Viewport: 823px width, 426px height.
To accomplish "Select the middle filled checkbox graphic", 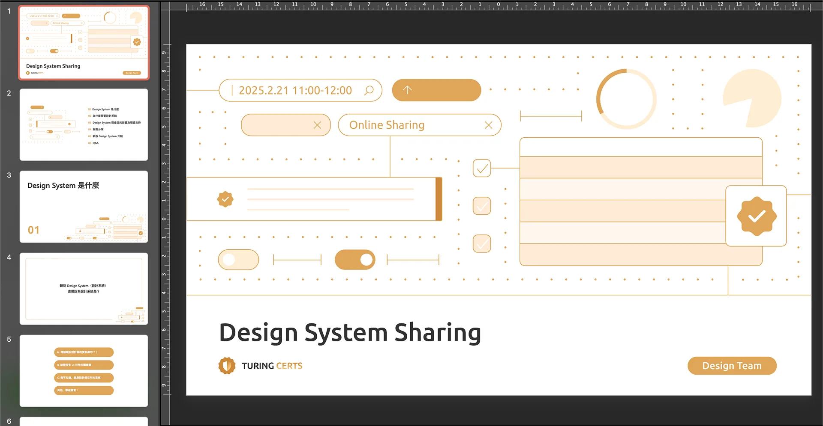I will [482, 206].
